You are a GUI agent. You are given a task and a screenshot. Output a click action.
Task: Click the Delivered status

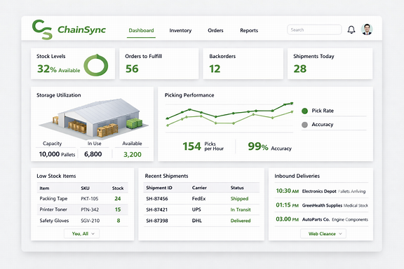click(x=241, y=221)
